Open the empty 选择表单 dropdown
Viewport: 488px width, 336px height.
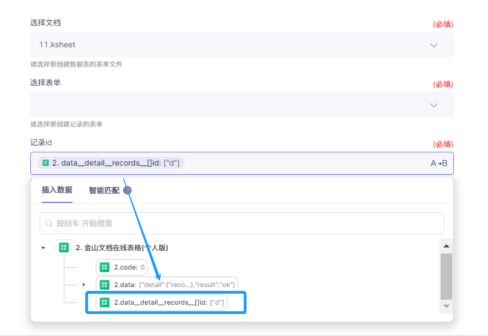pyautogui.click(x=242, y=104)
